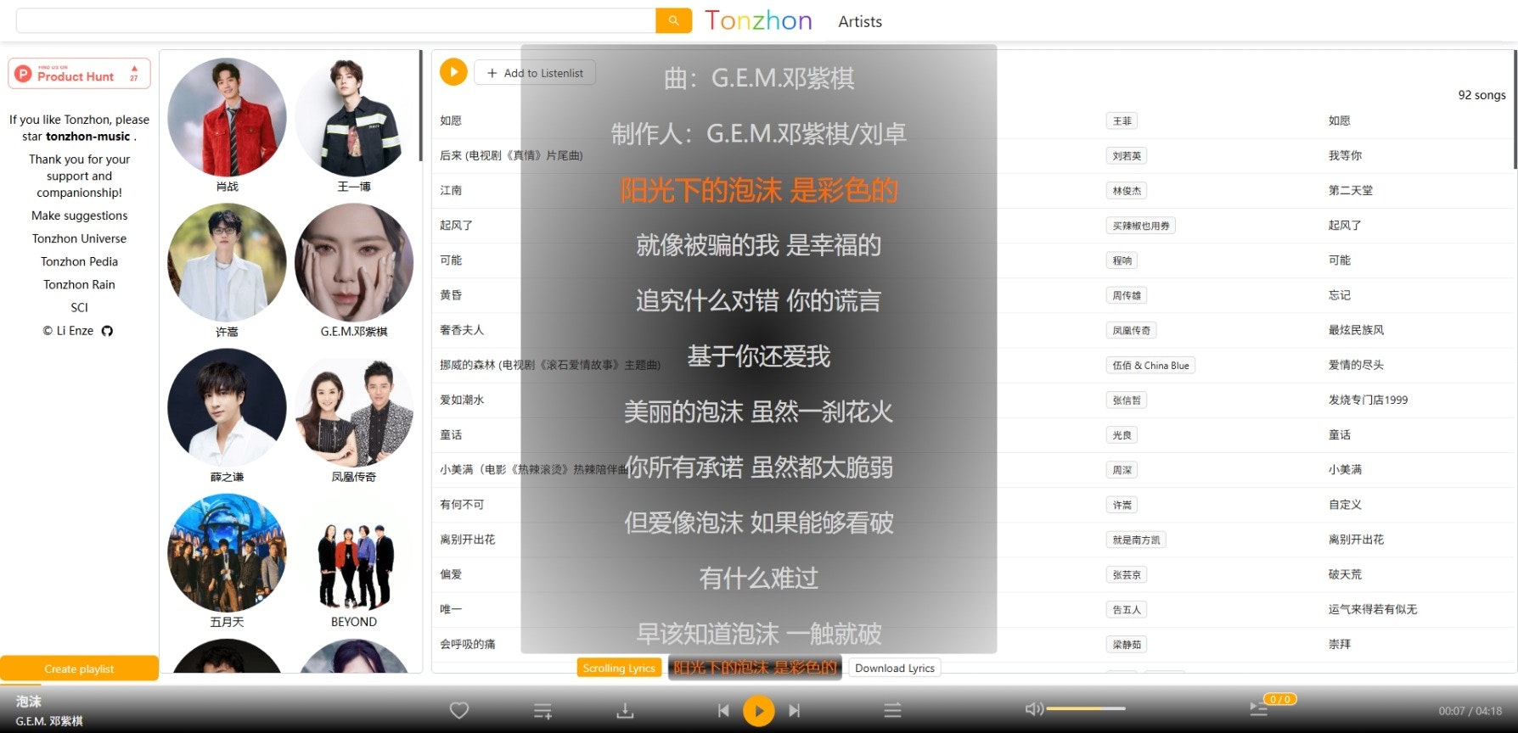Open the SCI link in the sidebar
The height and width of the screenshot is (733, 1518).
point(80,307)
